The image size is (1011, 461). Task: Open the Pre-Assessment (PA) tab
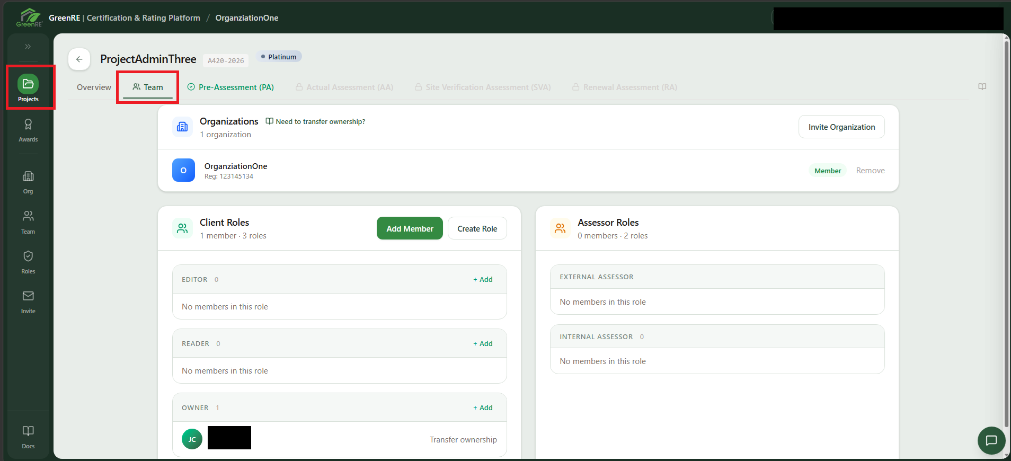[230, 87]
